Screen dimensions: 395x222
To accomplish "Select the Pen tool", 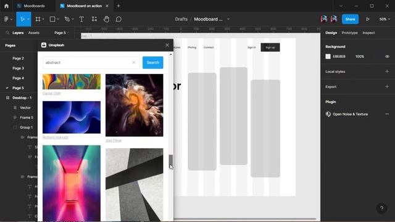I will coord(67,19).
